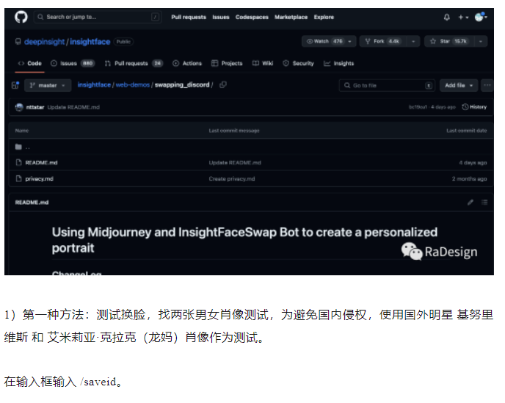This screenshot has height=403, width=505.
Task: Open the privacy.md file
Action: [40, 179]
